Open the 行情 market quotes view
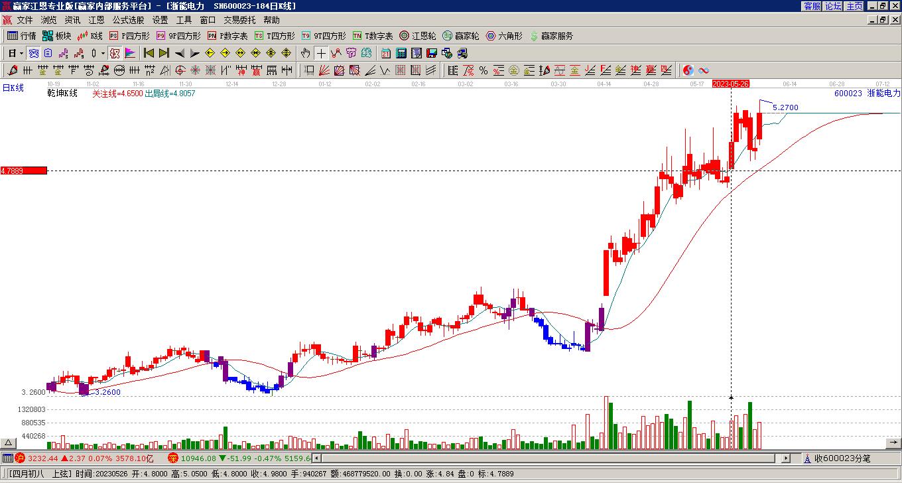Viewport: 902px width, 483px height. (22, 36)
